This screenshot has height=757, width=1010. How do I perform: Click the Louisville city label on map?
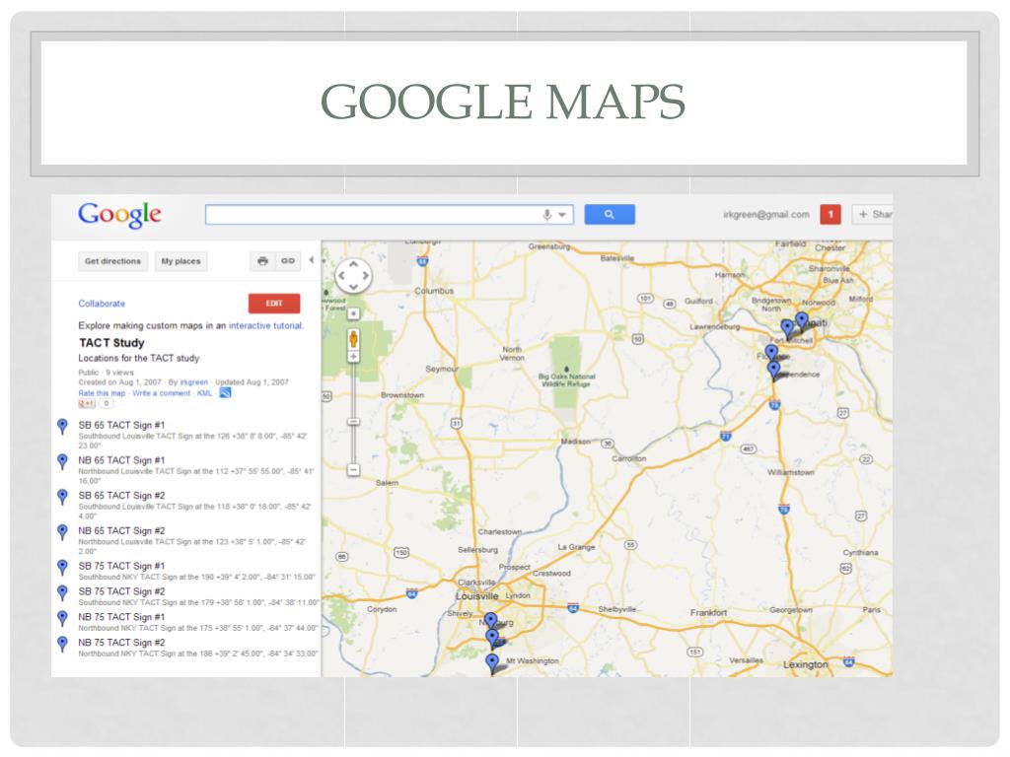pos(476,596)
